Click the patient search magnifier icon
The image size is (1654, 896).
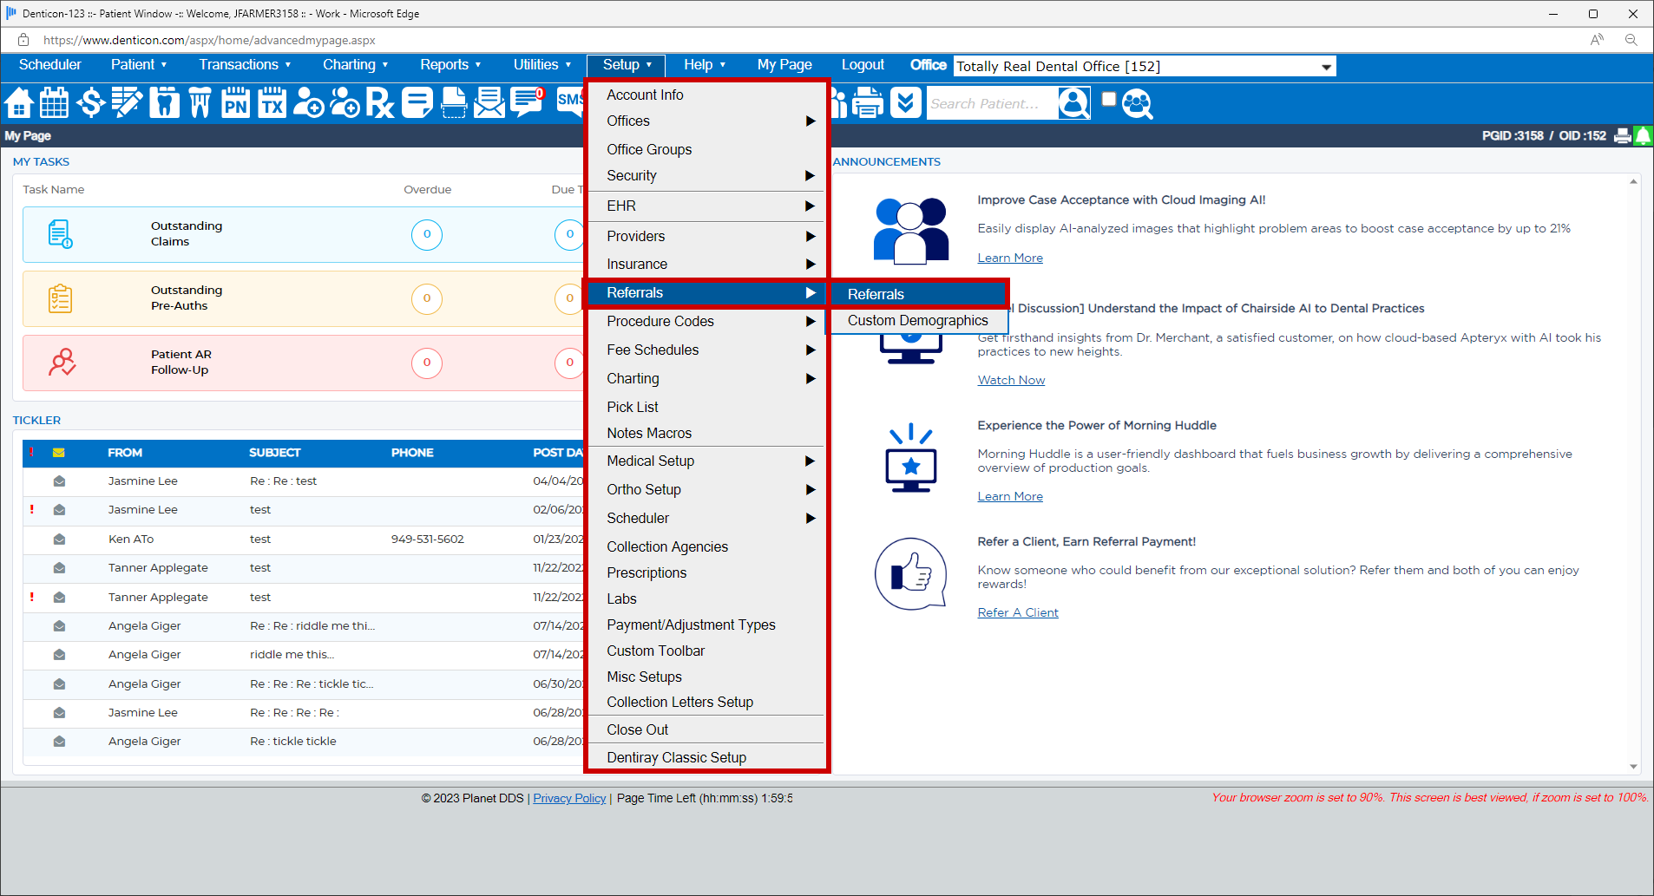[1073, 103]
